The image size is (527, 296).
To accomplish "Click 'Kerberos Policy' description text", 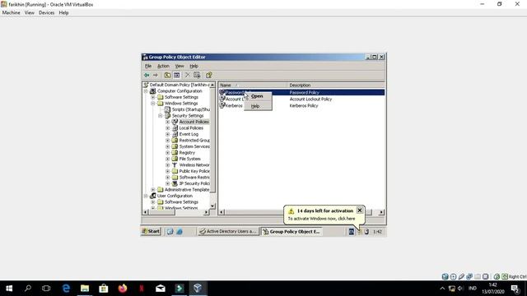I will [x=304, y=105].
